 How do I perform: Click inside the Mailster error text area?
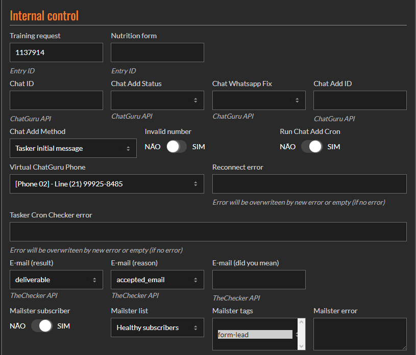[360, 334]
